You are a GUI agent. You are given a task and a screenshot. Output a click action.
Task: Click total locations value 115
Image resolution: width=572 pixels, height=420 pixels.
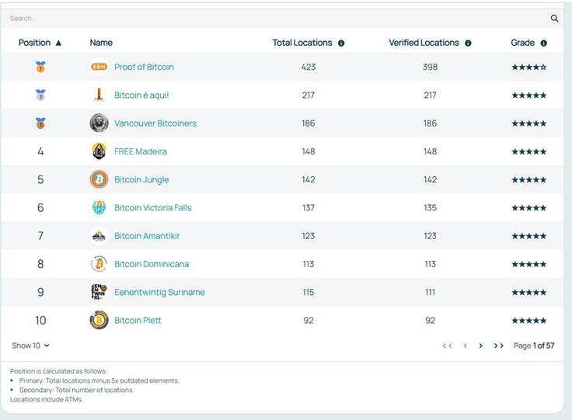[309, 292]
